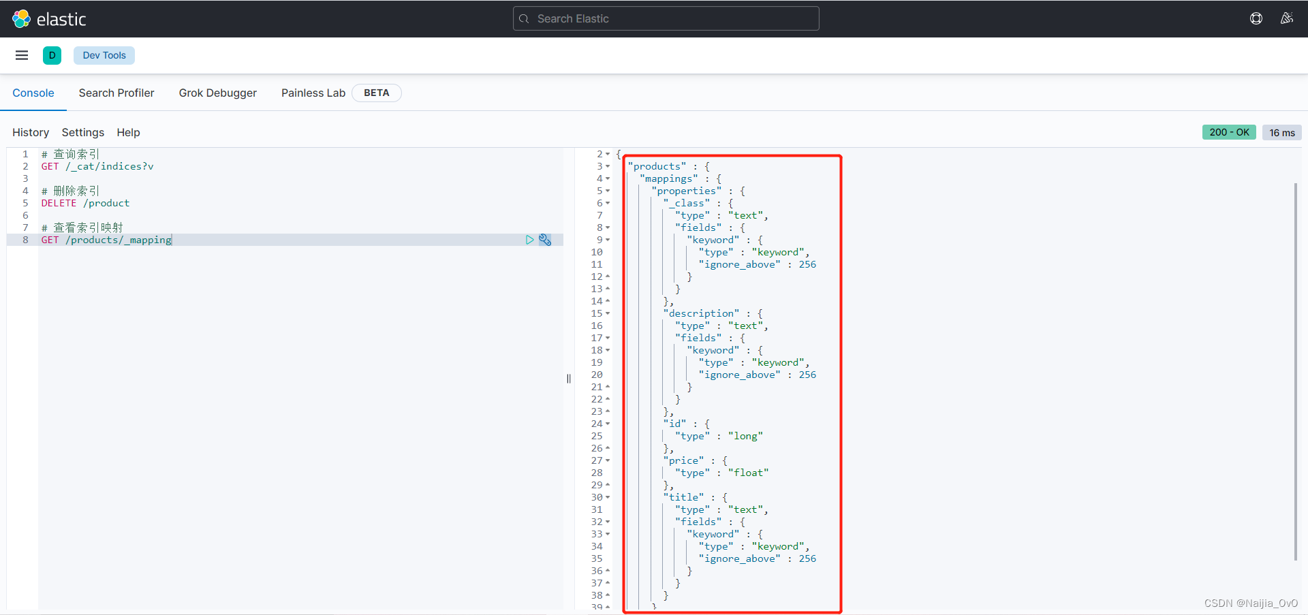The width and height of the screenshot is (1308, 615).
Task: Open the Grok Debugger tab
Action: [x=217, y=93]
